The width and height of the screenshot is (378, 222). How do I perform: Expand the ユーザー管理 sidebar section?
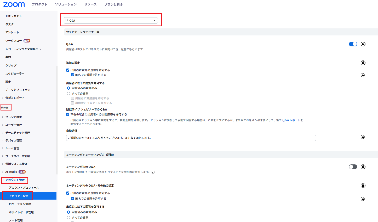coord(14,125)
